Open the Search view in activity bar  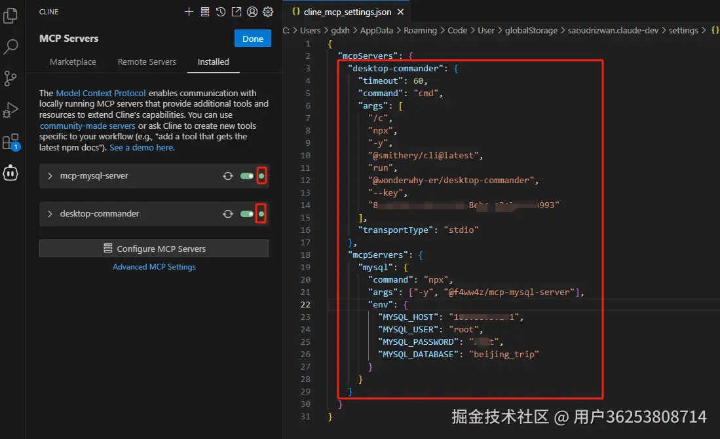10,46
